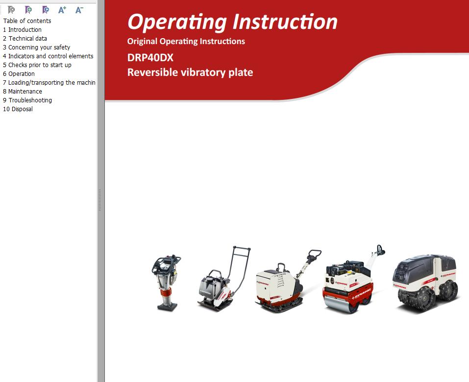Open the 2 Technical data bookmark
The width and height of the screenshot is (469, 382).
25,39
